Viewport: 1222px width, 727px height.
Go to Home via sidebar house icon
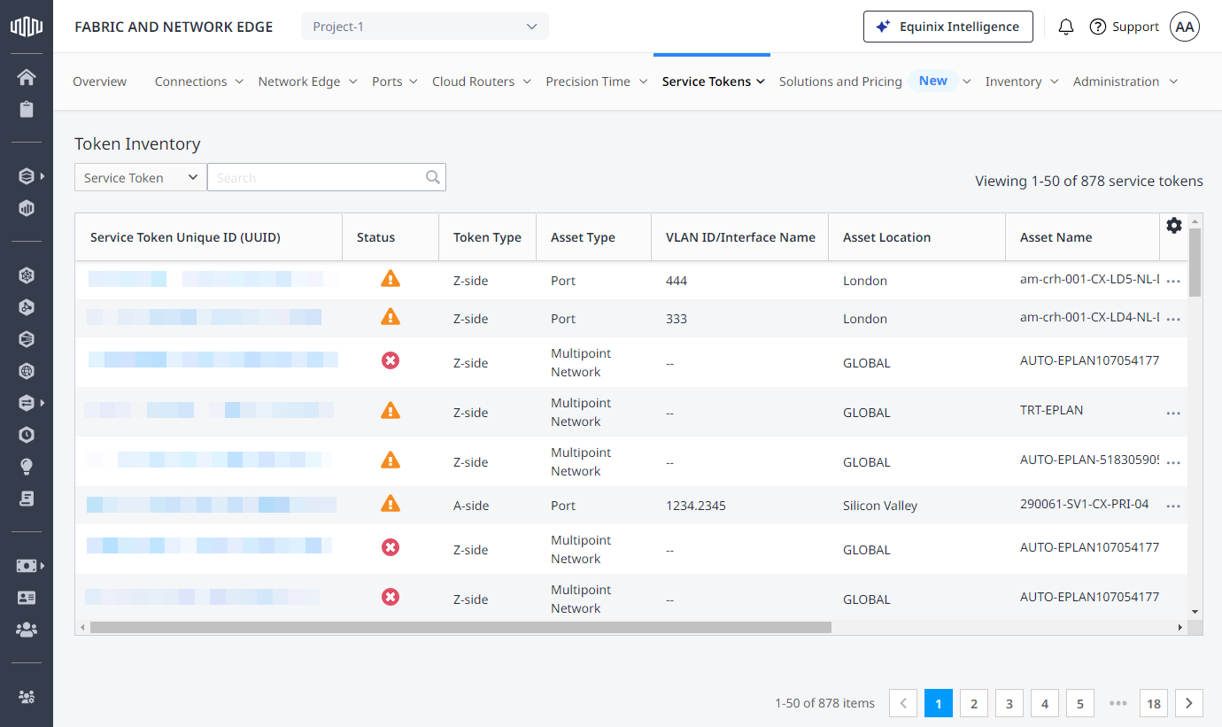[27, 77]
